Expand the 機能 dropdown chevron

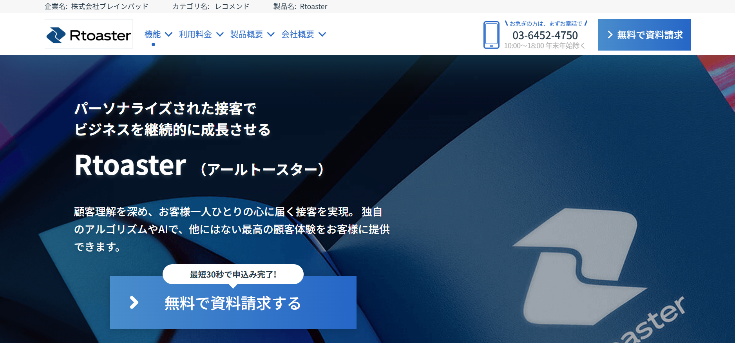(169, 34)
